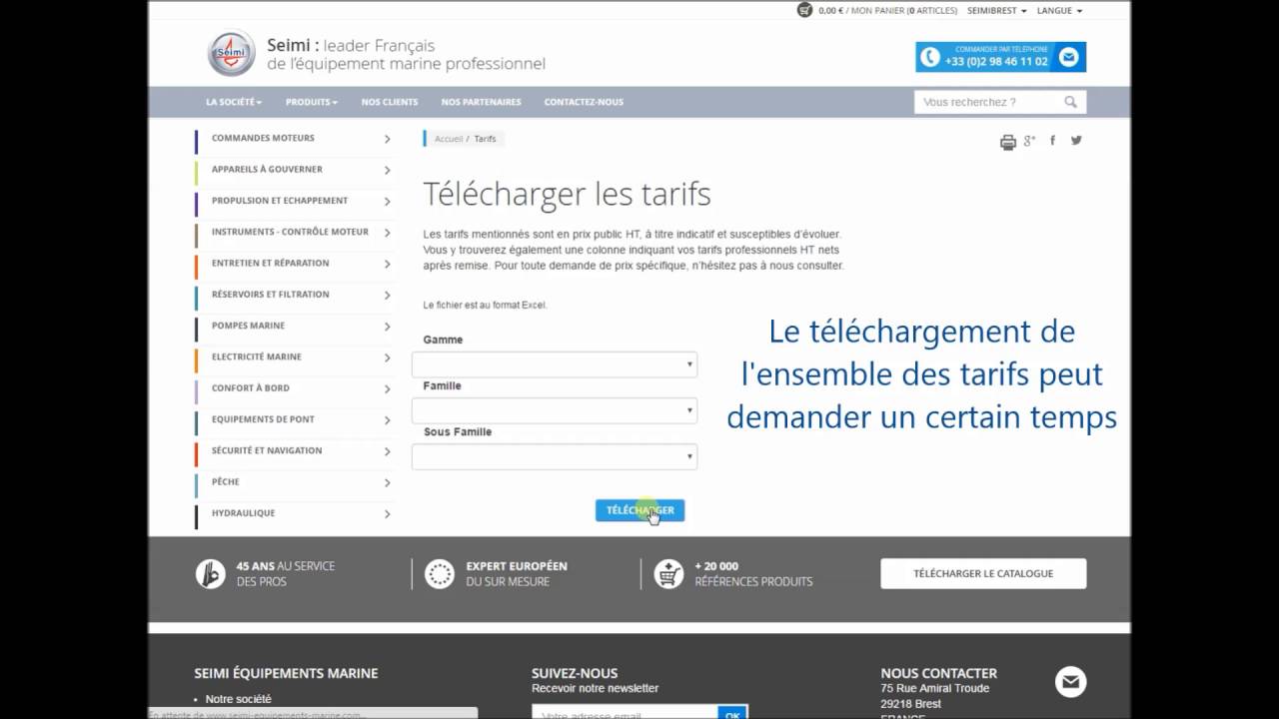Open Nos Partenaires page
Image resolution: width=1279 pixels, height=719 pixels.
coord(481,102)
